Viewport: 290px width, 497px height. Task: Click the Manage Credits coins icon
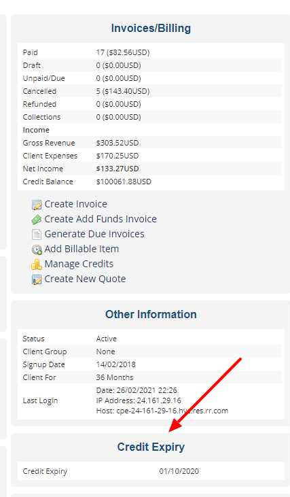tap(37, 264)
